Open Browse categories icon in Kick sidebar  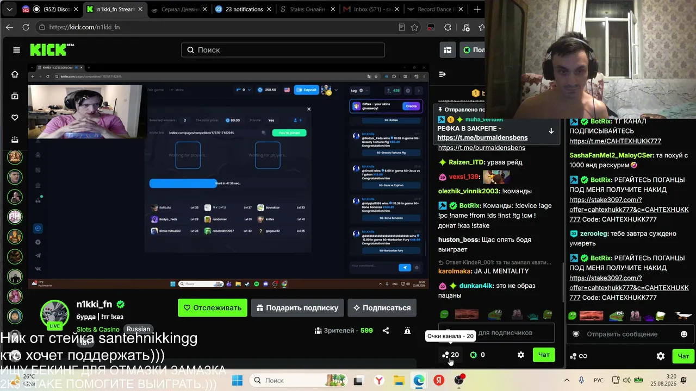(x=15, y=96)
